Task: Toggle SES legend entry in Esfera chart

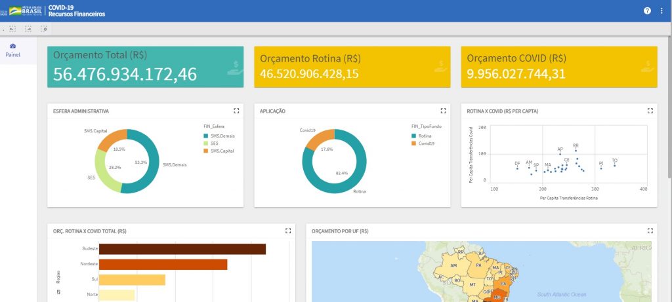Action: coord(215,143)
